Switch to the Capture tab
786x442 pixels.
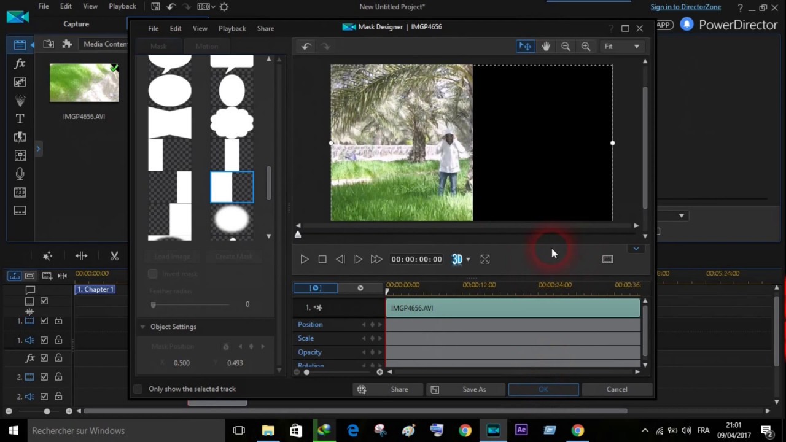click(76, 24)
